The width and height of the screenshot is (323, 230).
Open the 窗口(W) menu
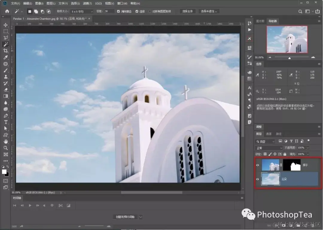coord(122,4)
